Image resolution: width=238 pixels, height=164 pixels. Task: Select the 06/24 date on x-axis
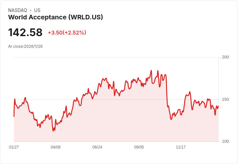97,147
